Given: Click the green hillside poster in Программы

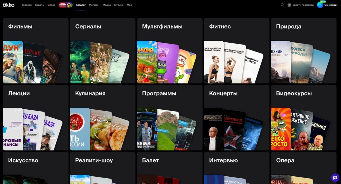Looking at the screenshot, I should [168, 130].
